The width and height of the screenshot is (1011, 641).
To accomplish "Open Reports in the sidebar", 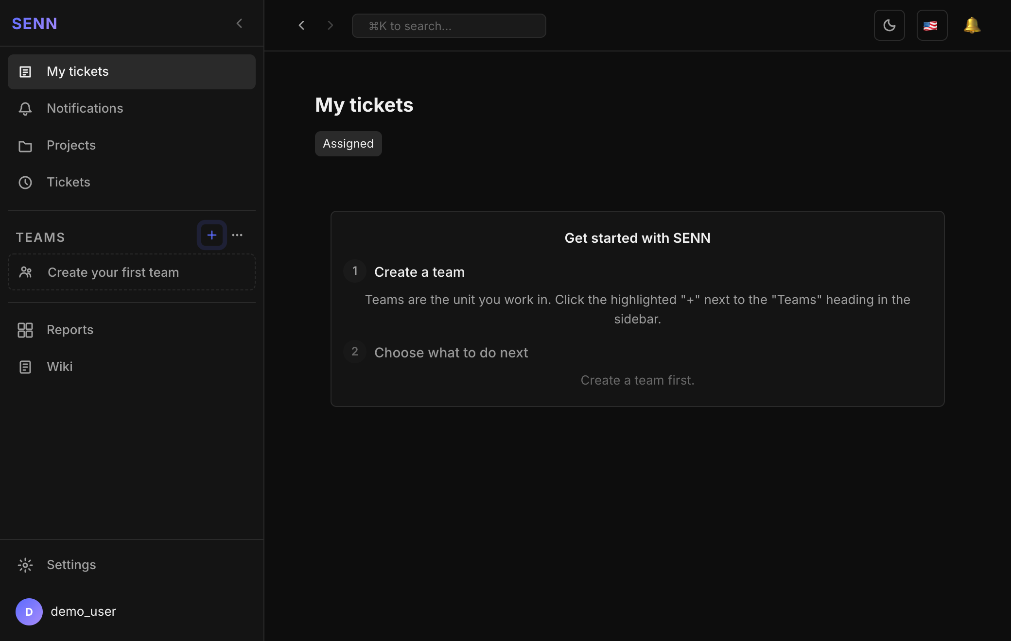I will pyautogui.click(x=132, y=330).
